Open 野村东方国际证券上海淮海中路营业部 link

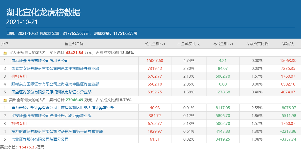click(55, 84)
